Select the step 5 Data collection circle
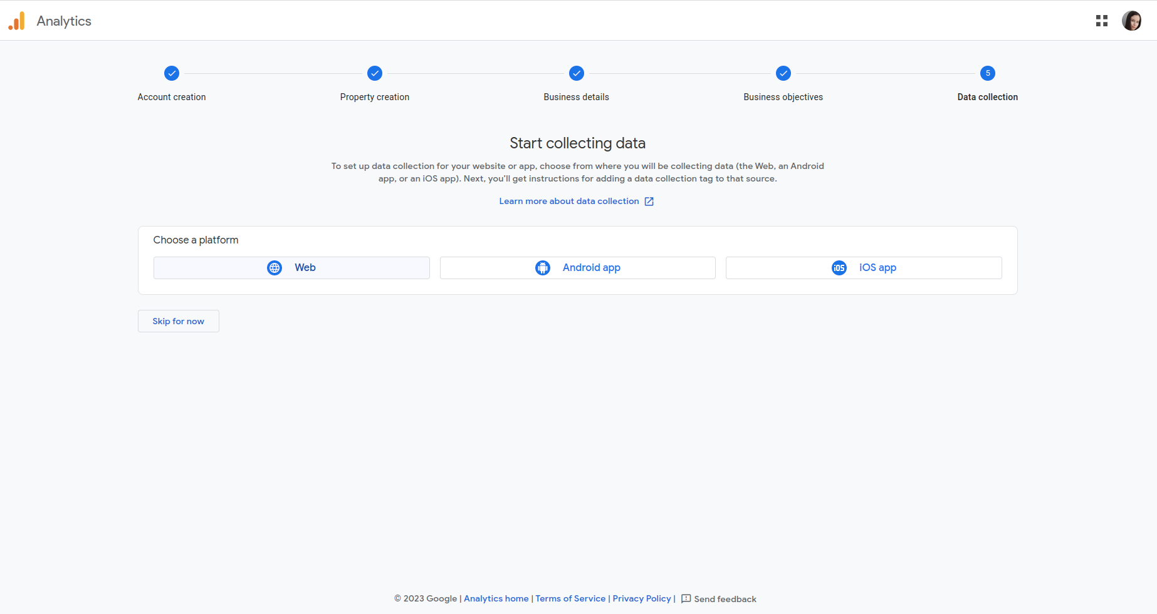This screenshot has height=614, width=1157. tap(988, 73)
